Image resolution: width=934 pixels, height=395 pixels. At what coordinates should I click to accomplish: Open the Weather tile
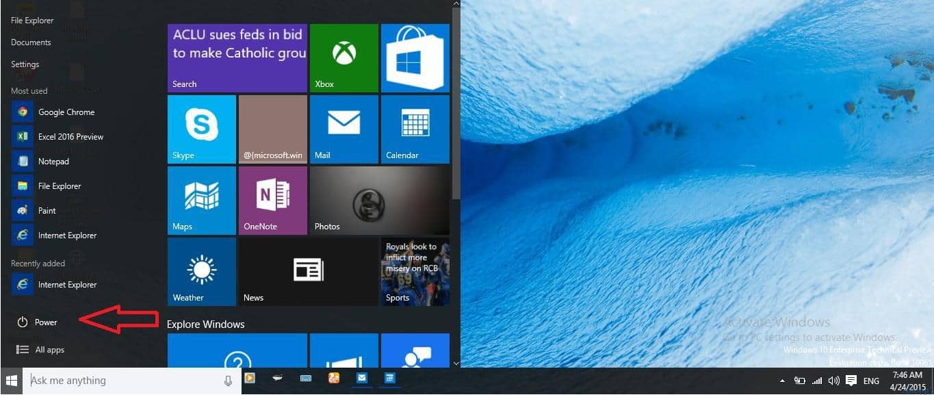click(x=201, y=272)
